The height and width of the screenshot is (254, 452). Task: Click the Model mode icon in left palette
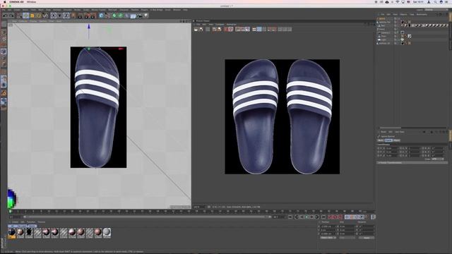[4, 52]
